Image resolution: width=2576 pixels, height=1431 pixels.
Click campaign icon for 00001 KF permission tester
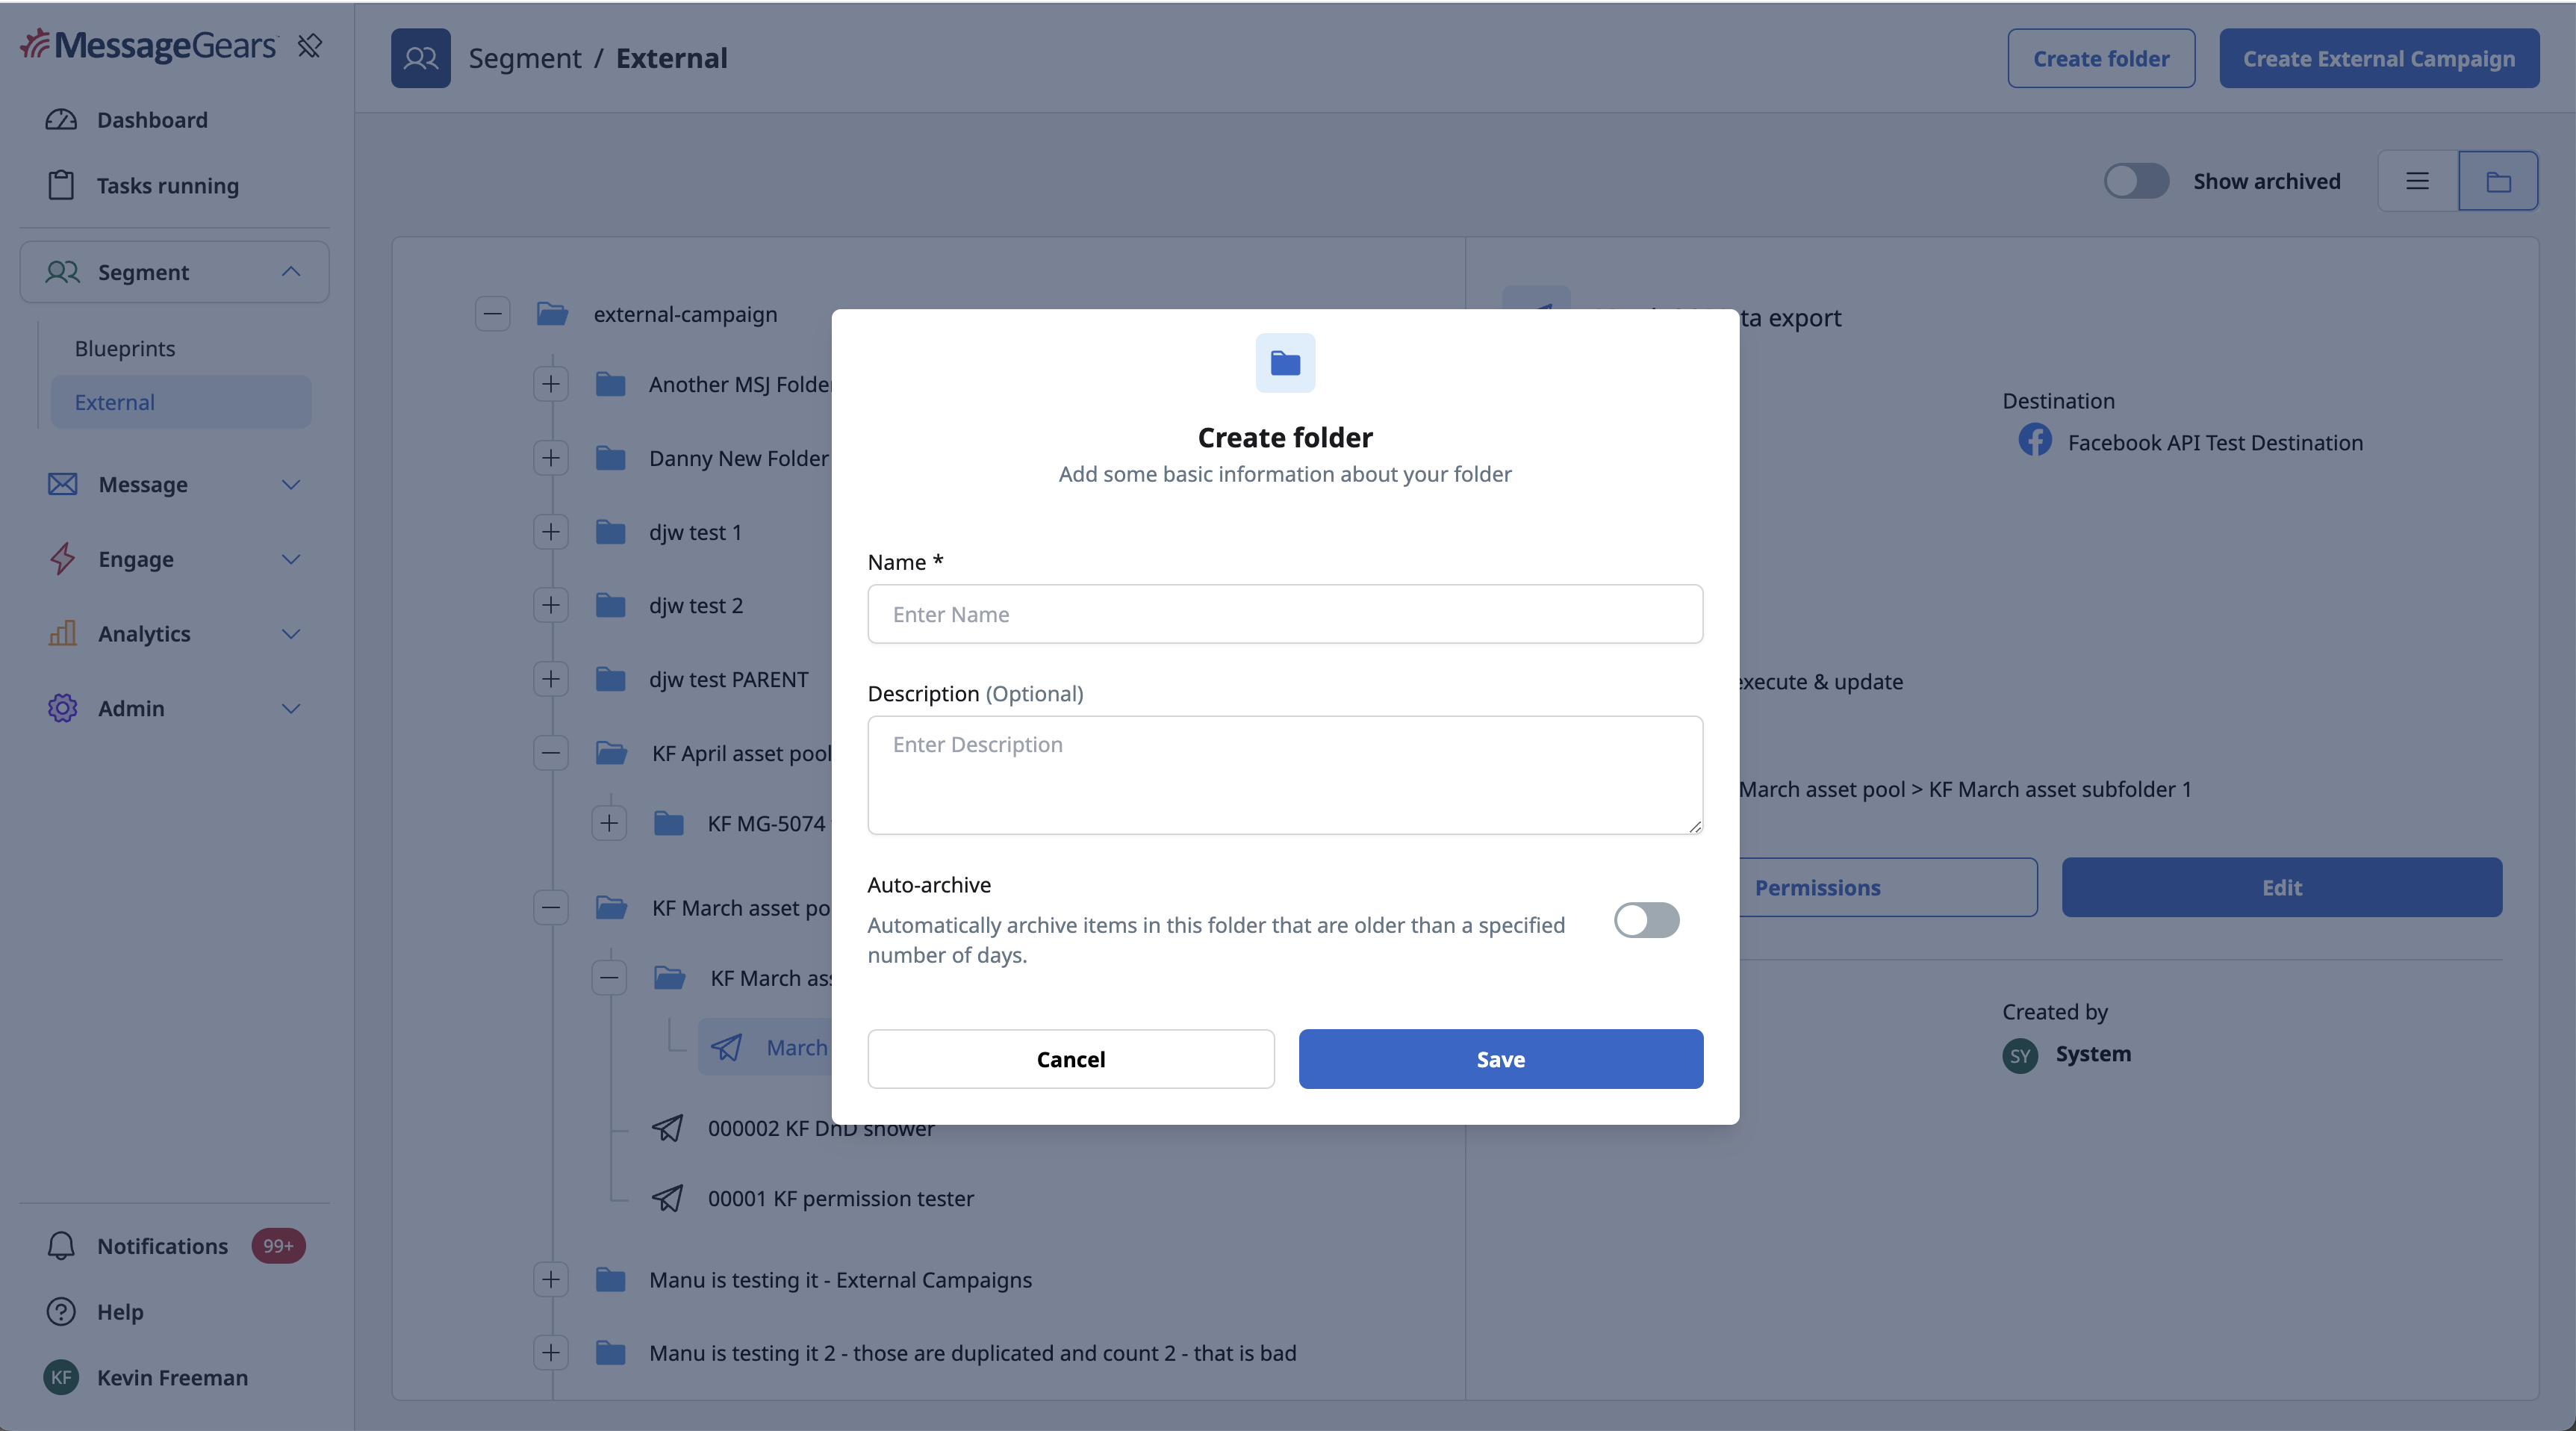[667, 1198]
